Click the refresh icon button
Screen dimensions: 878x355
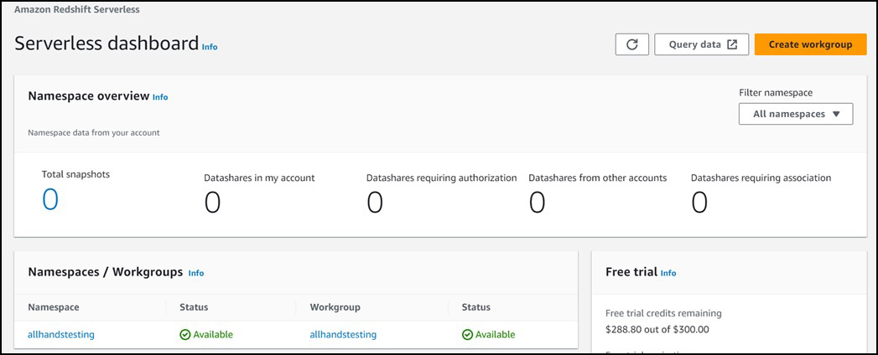coord(631,44)
